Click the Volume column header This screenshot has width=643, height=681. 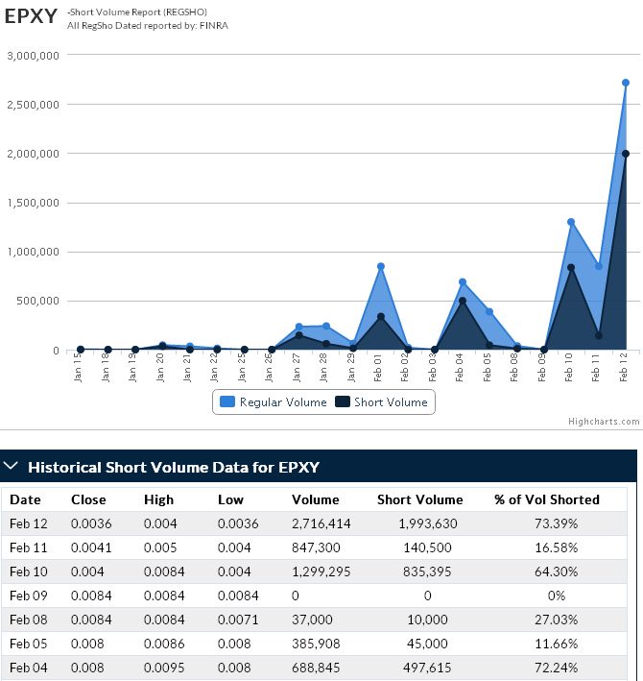(316, 499)
